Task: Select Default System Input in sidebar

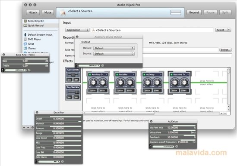Action: [40, 35]
